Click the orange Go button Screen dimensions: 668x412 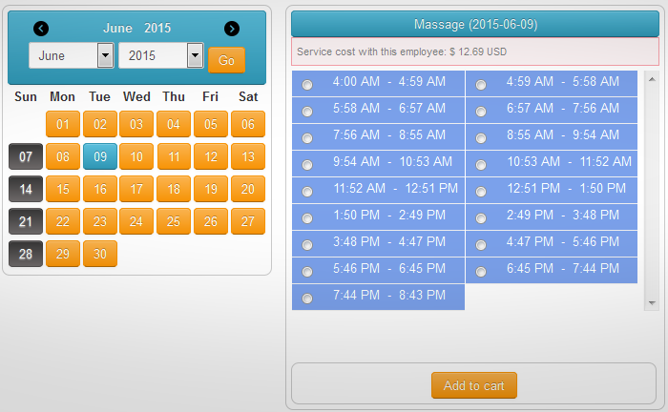227,60
